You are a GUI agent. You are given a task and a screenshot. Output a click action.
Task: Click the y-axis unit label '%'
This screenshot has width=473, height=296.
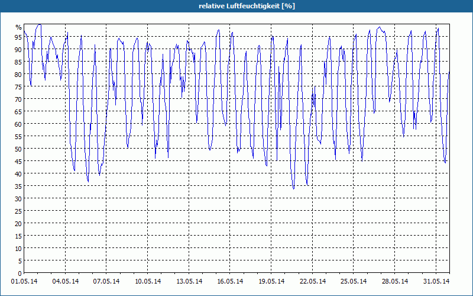coord(19,27)
